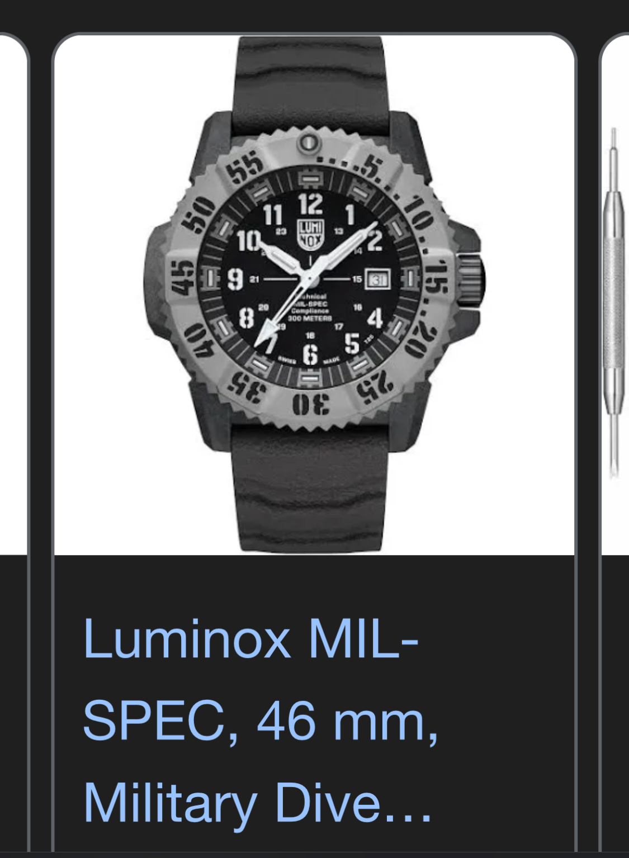629x858 pixels.
Task: Click the 4 numeral on the dial
Action: [375, 317]
